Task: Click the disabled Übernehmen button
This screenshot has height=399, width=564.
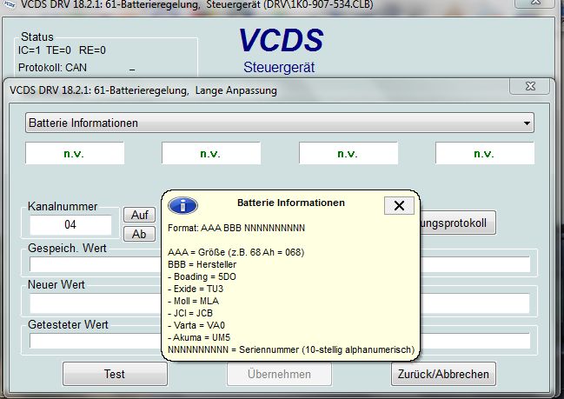Action: (x=279, y=374)
